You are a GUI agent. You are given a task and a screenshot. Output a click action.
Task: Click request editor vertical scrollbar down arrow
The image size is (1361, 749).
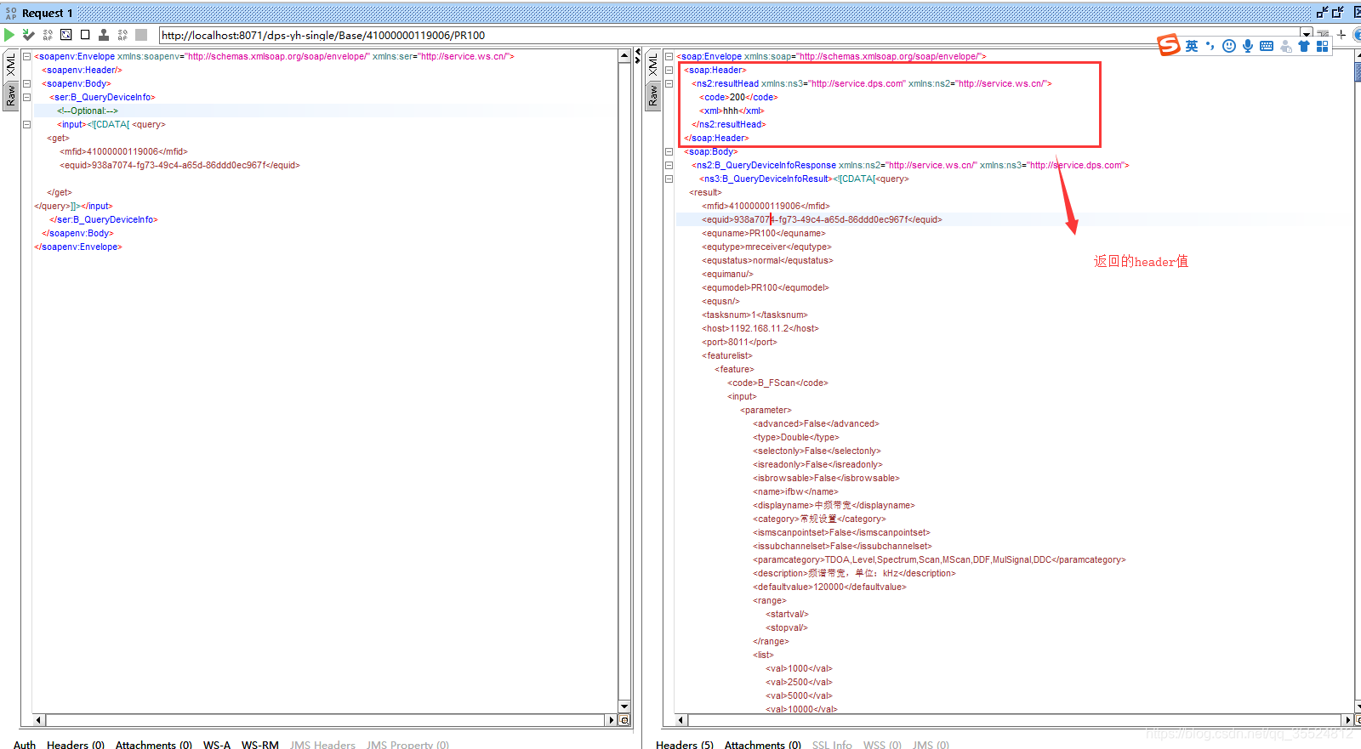(x=624, y=706)
